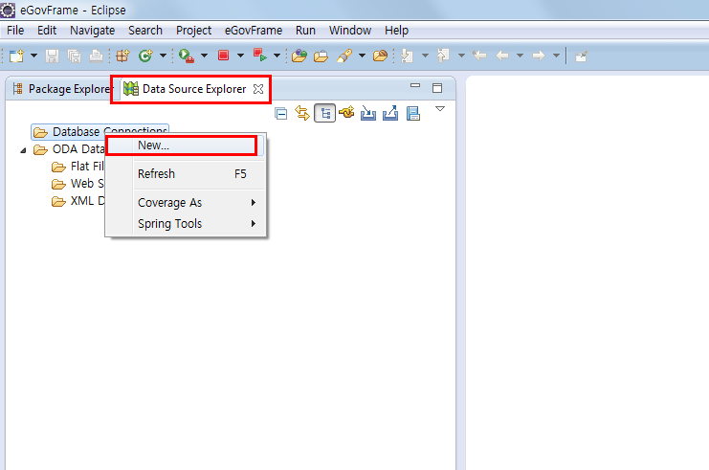This screenshot has width=709, height=470.
Task: Close the Data Source Explorer tab
Action: tap(258, 89)
